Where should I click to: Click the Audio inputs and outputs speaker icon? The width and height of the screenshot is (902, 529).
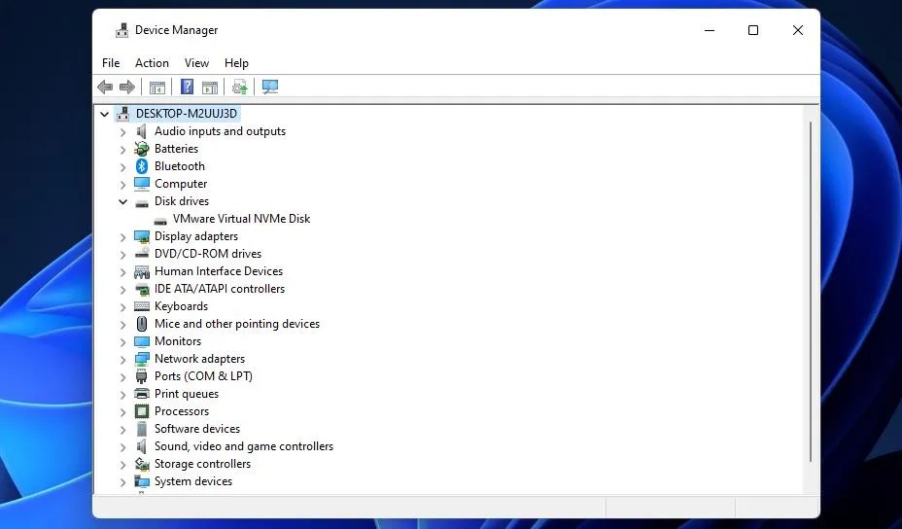[142, 131]
